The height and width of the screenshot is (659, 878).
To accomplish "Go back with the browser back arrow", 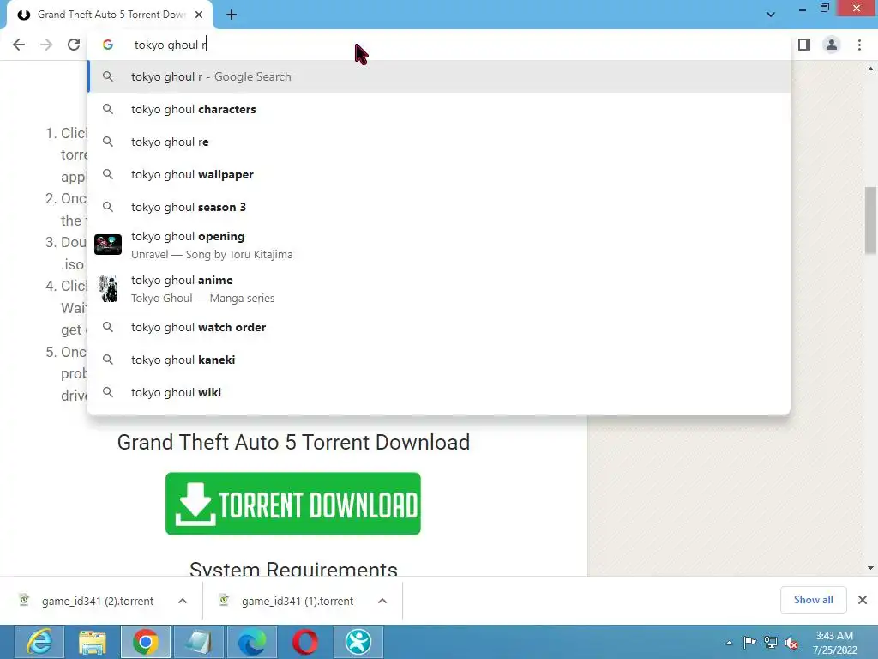I will click(19, 45).
